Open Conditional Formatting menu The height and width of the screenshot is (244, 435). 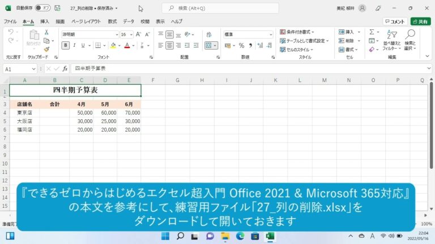pyautogui.click(x=297, y=32)
